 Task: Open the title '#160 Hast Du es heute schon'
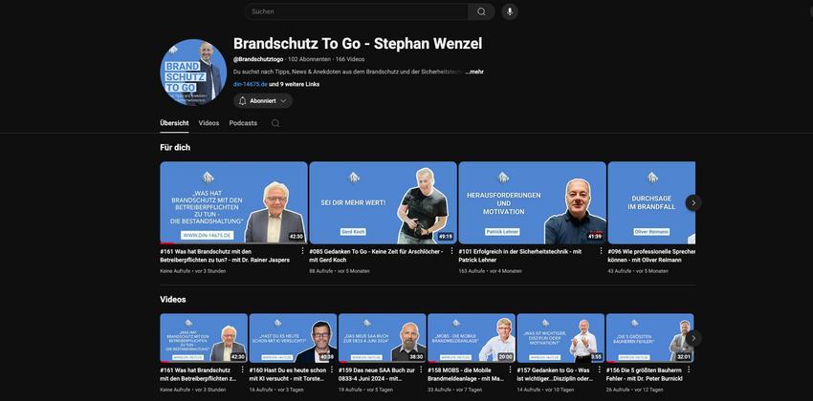pyautogui.click(x=288, y=374)
